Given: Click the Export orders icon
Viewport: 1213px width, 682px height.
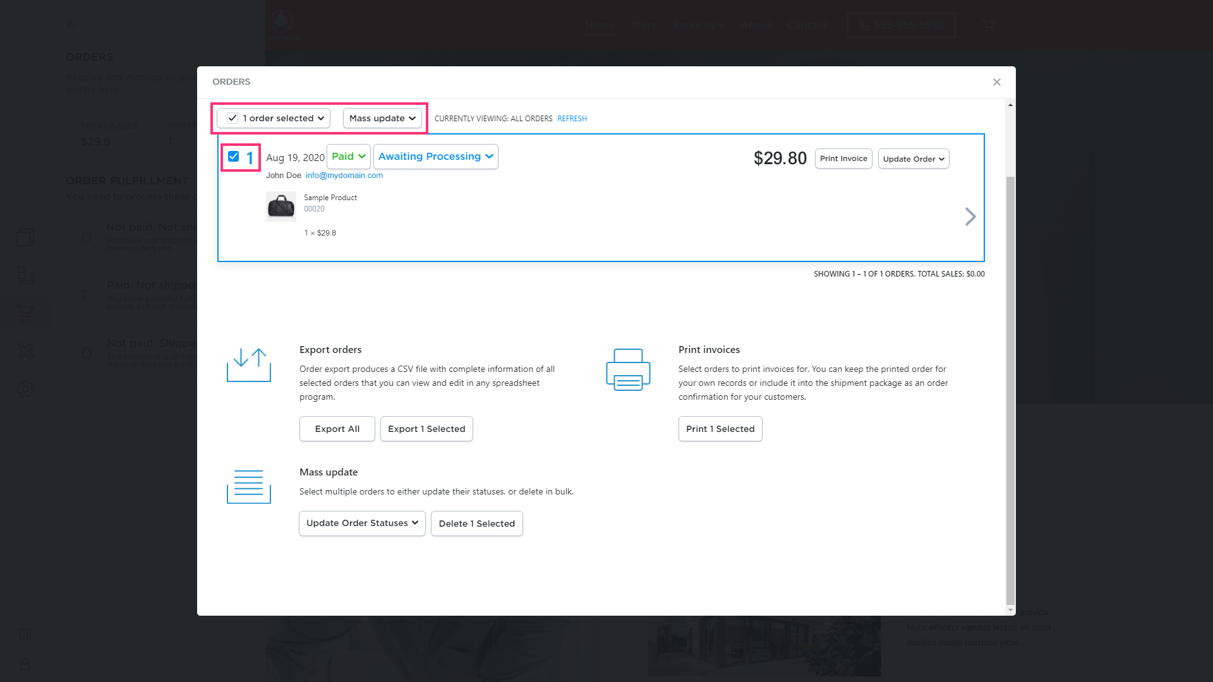Looking at the screenshot, I should pyautogui.click(x=249, y=365).
